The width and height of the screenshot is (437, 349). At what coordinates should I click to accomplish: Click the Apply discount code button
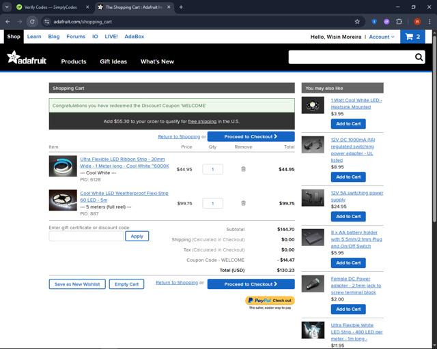coord(137,236)
